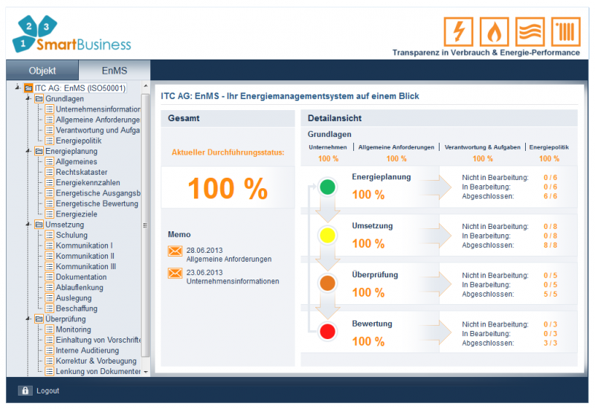Click the Energieplanung heading in Detailansicht

[x=381, y=177]
